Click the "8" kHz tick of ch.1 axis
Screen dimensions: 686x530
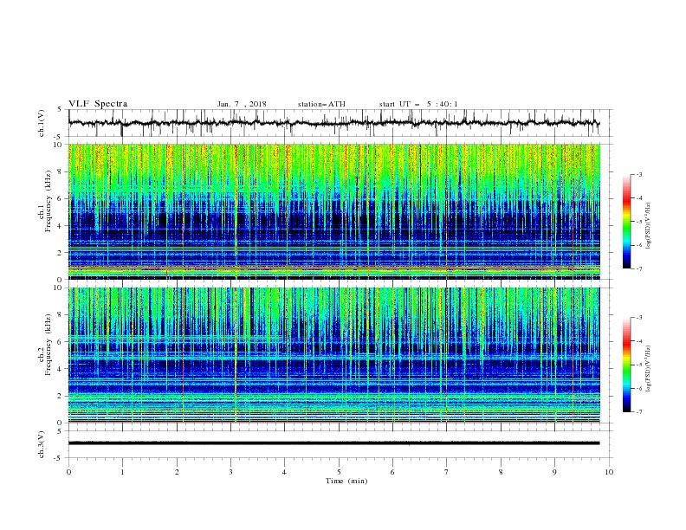coord(61,171)
